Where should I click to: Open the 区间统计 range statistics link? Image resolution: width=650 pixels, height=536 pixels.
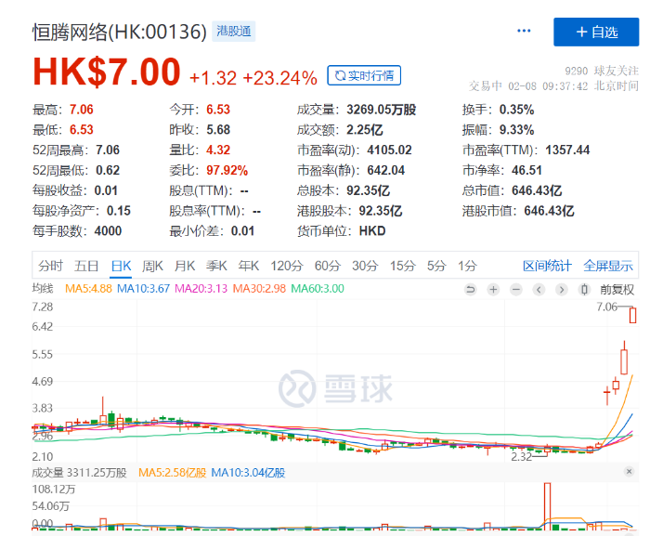(547, 266)
